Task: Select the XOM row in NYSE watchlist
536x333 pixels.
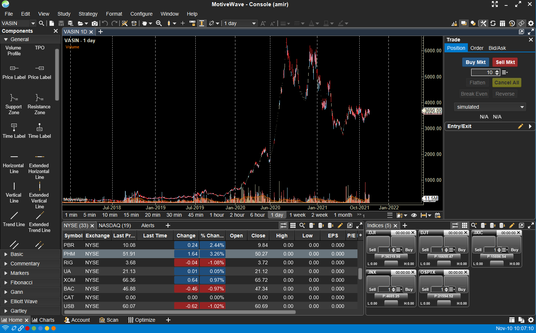Action: click(210, 280)
